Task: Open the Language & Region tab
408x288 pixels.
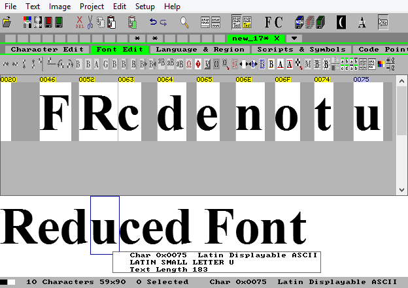Action: [200, 50]
